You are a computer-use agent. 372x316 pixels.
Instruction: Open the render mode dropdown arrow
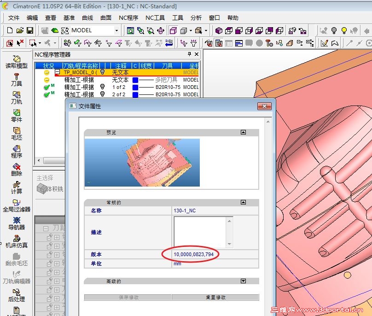pyautogui.click(x=191, y=30)
